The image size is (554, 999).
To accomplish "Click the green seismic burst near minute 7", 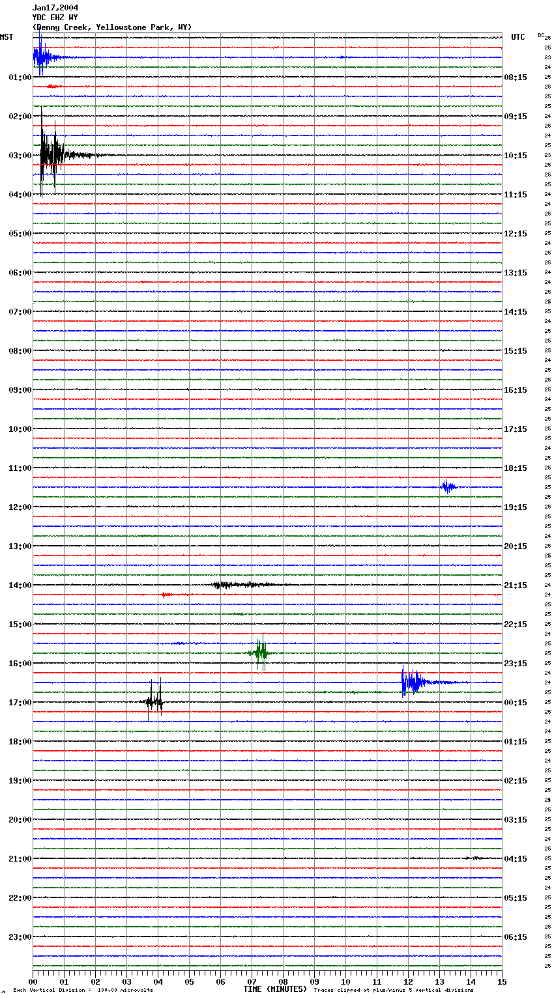I will 261,652.
